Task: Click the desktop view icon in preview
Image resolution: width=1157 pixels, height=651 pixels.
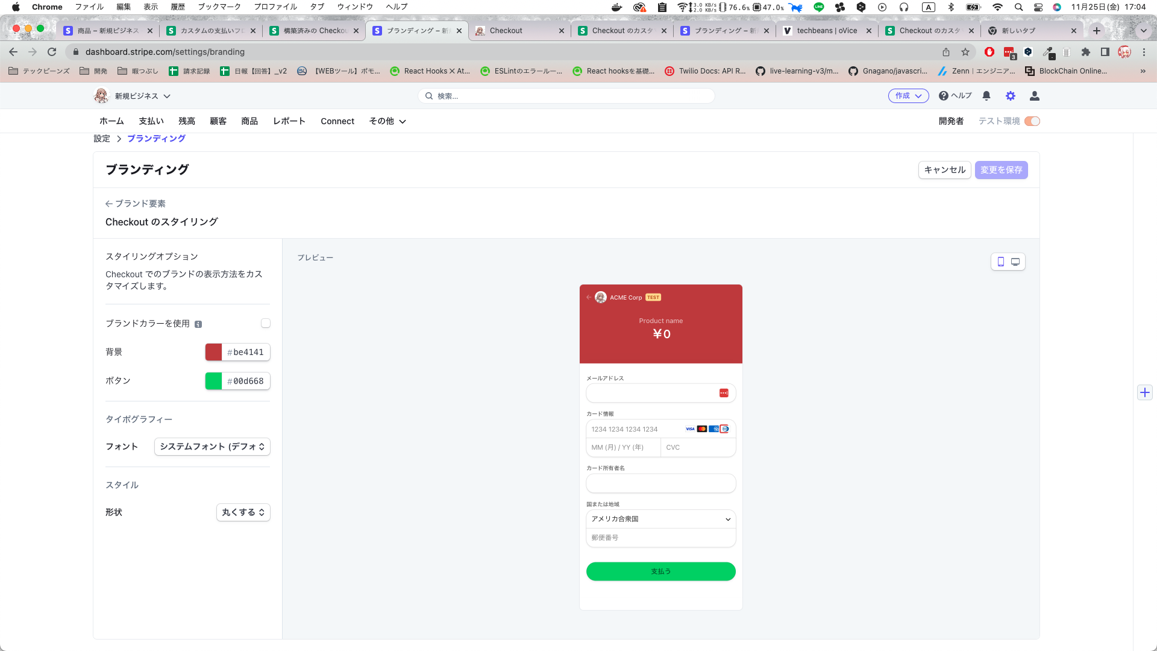Action: [1015, 262]
